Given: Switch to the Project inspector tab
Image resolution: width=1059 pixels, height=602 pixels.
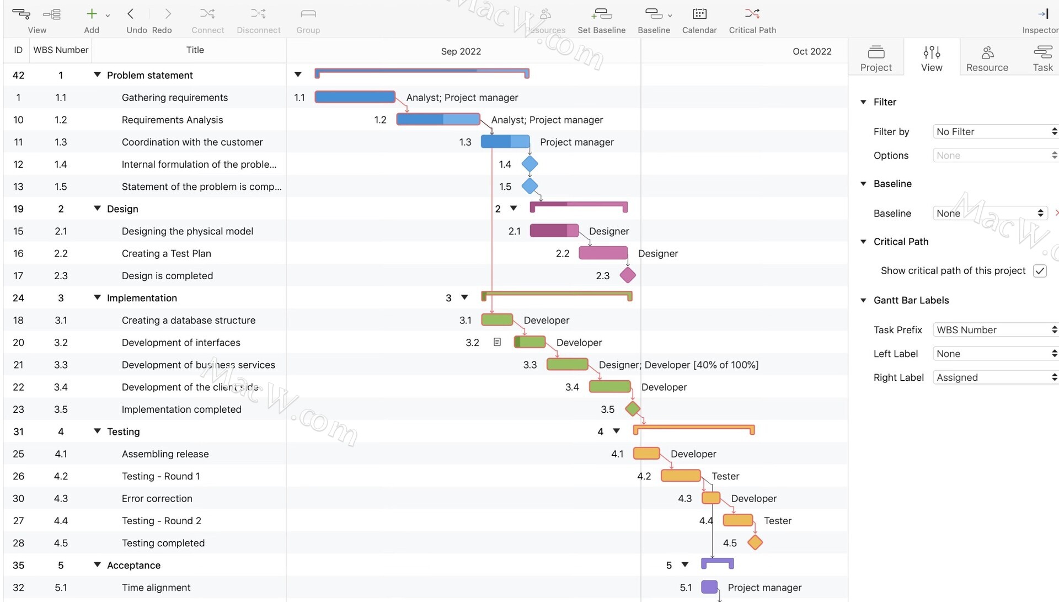Looking at the screenshot, I should (x=875, y=58).
